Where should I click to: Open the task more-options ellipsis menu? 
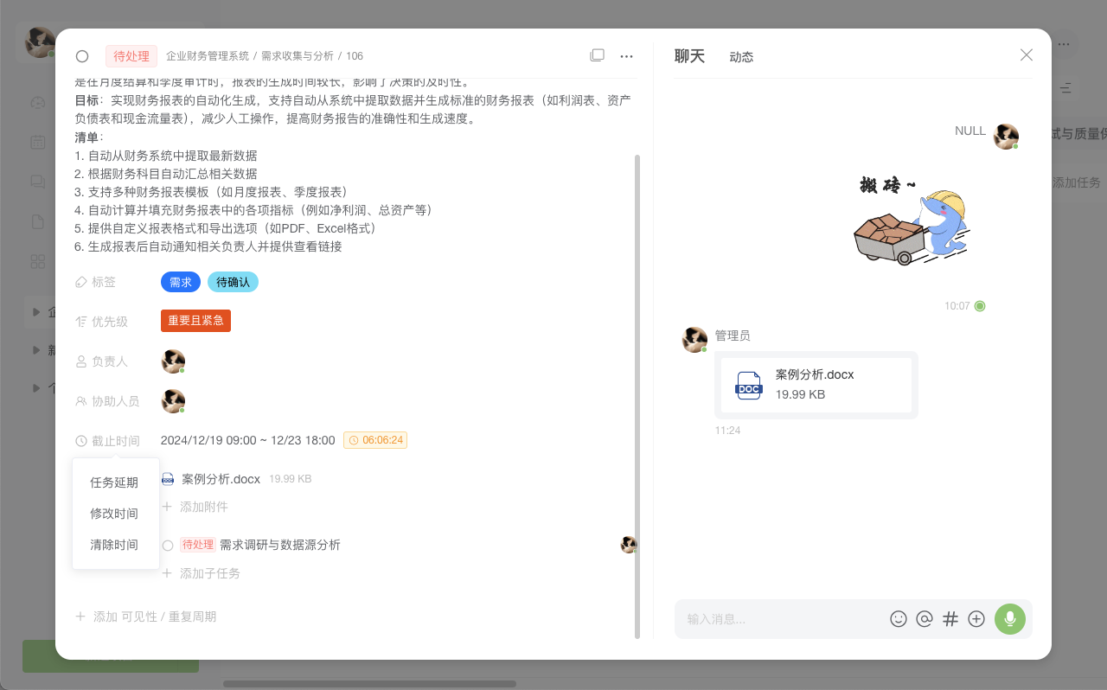tap(627, 56)
